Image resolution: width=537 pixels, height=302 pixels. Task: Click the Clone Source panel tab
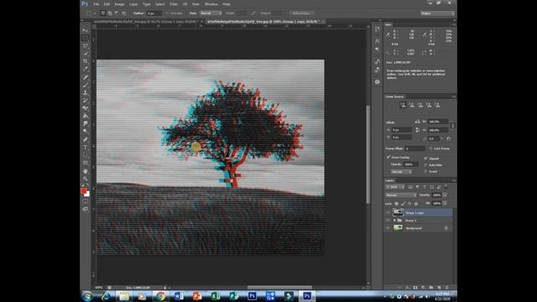[394, 97]
